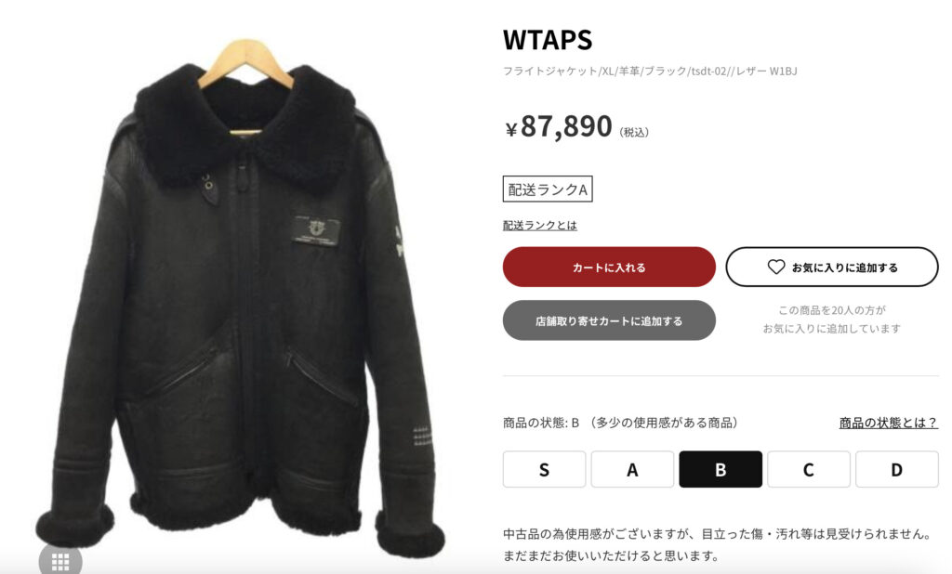Image resolution: width=952 pixels, height=574 pixels.
Task: Click the chest patch on jacket image
Action: click(316, 230)
